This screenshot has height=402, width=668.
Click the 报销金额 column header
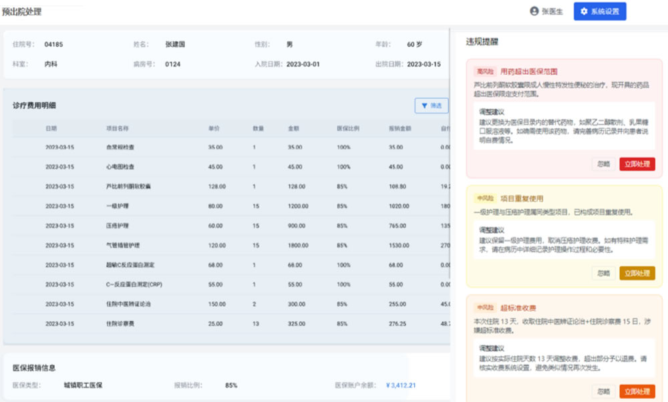click(400, 129)
